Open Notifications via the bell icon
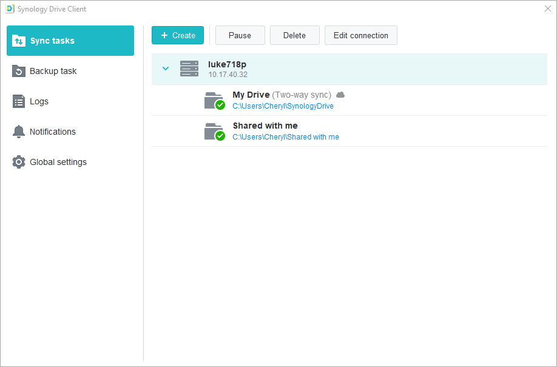The height and width of the screenshot is (367, 557). tap(18, 132)
